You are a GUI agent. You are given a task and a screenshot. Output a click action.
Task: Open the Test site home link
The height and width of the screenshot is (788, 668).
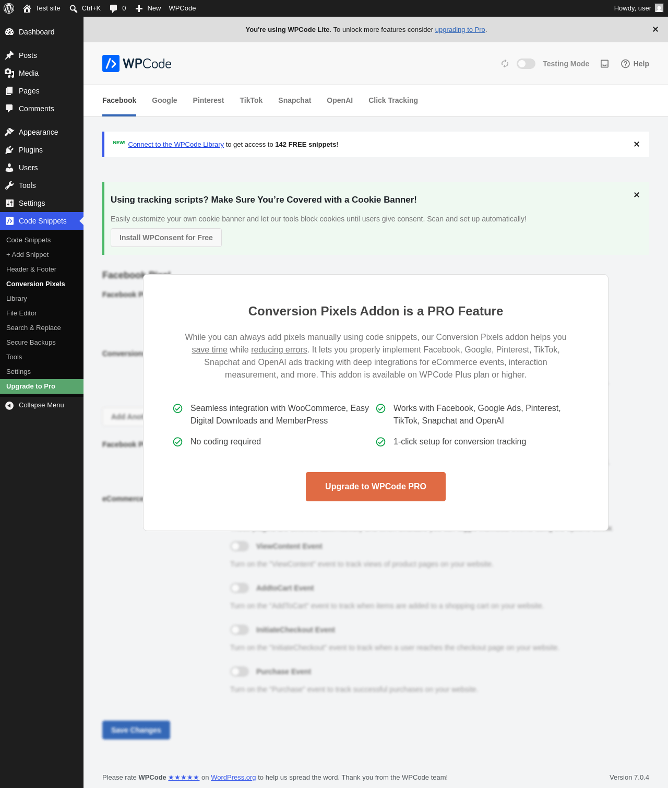point(42,8)
